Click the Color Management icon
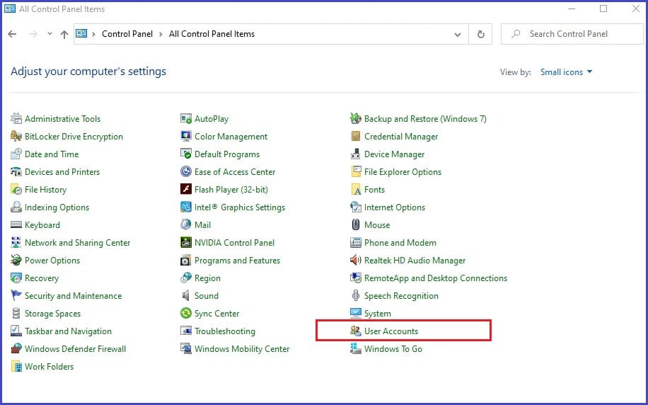The height and width of the screenshot is (405, 648). point(186,137)
